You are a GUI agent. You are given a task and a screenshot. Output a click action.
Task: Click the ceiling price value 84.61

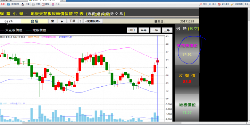pyautogui.click(x=187, y=54)
